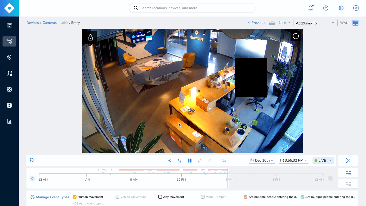Enable the Any Movement checkbox

pyautogui.click(x=160, y=197)
